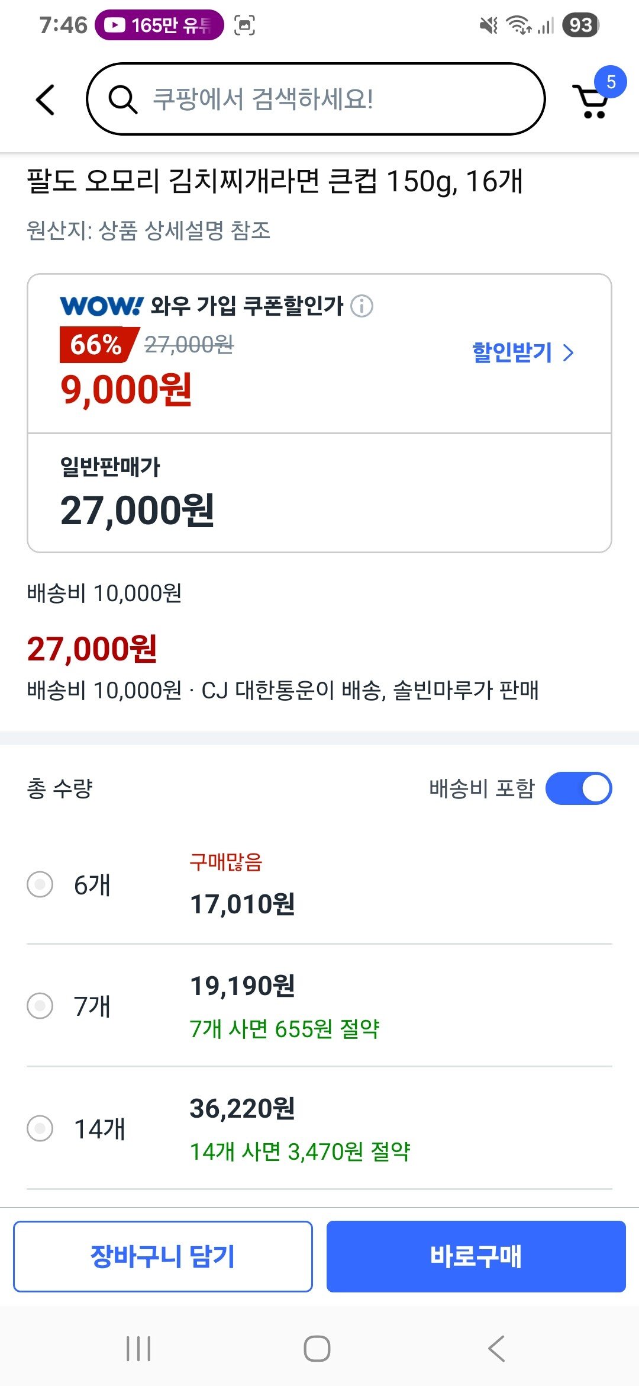Tap the 솔빈마루 seller shipping info line
The width and height of the screenshot is (639, 1386).
pyautogui.click(x=283, y=691)
